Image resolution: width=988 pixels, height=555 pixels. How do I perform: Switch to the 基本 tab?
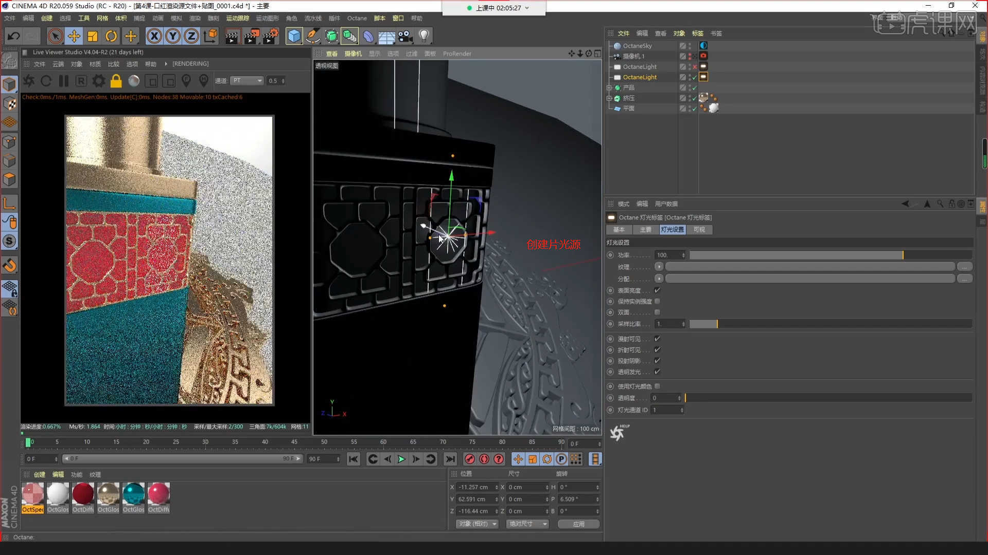tap(619, 230)
